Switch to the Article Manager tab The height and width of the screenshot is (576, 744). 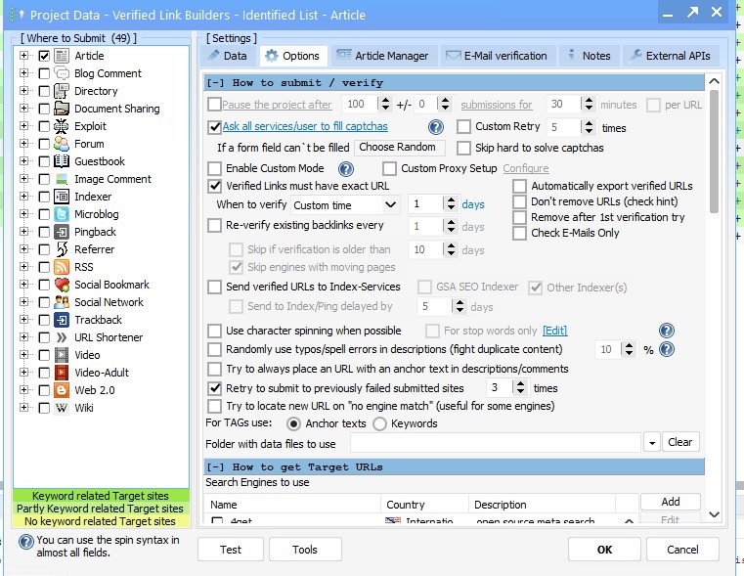pyautogui.click(x=383, y=56)
